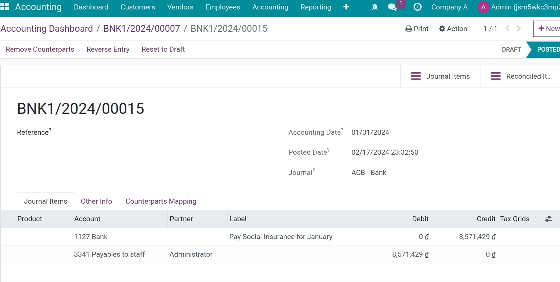Viewport: 560px width, 282px height.
Task: Go to next record arrow
Action: [519, 28]
